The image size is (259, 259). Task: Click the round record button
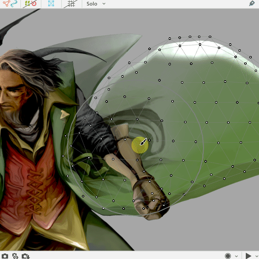(228, 256)
